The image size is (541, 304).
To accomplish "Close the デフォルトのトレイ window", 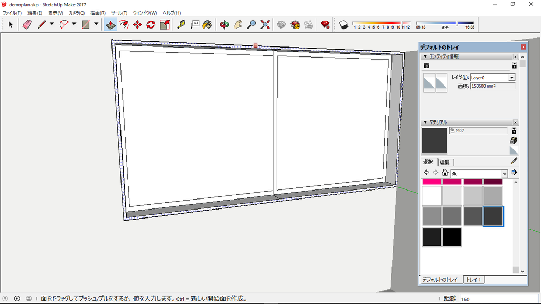I will coord(524,47).
